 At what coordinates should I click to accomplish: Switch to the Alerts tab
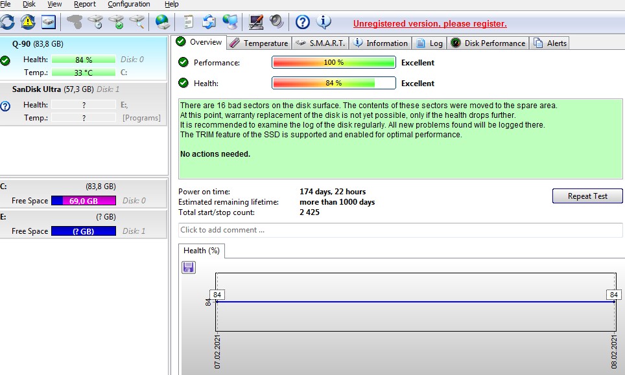(550, 43)
